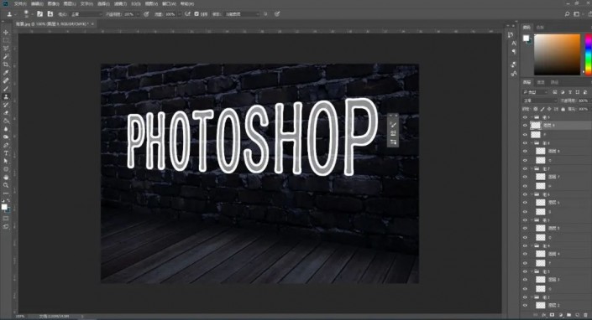Open the clone stamp mode dropdown

click(x=86, y=14)
